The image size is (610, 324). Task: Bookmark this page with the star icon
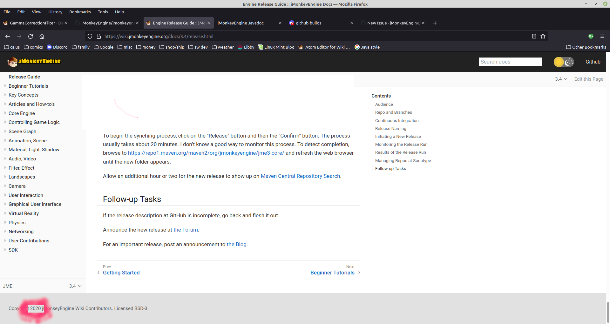[x=543, y=36]
